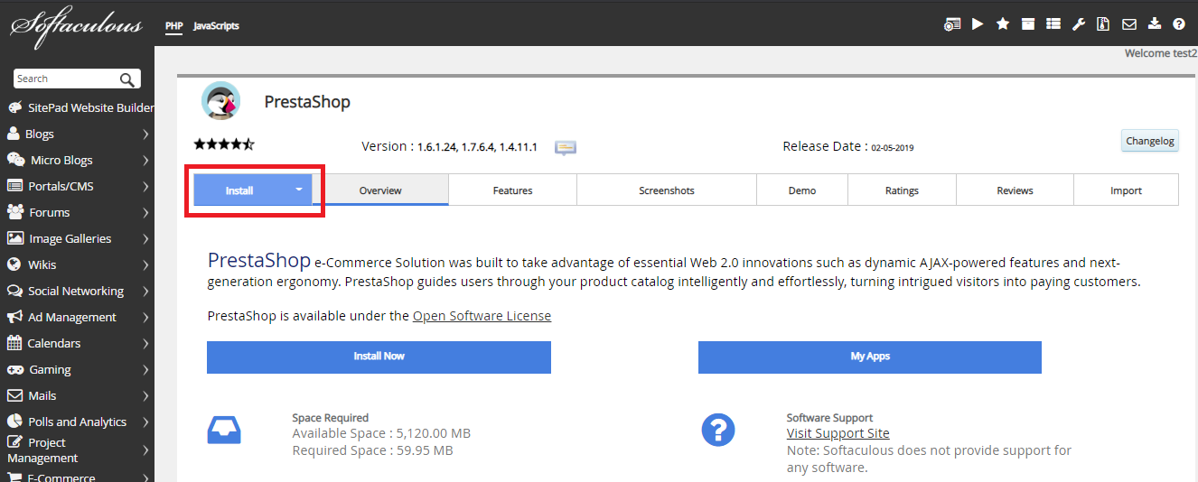Click the 'Required Space : 59.95 MB' text
The image size is (1198, 482).
point(372,450)
